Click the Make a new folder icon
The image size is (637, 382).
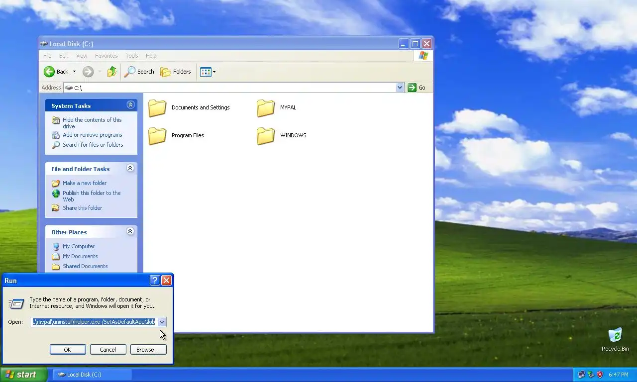pos(56,183)
